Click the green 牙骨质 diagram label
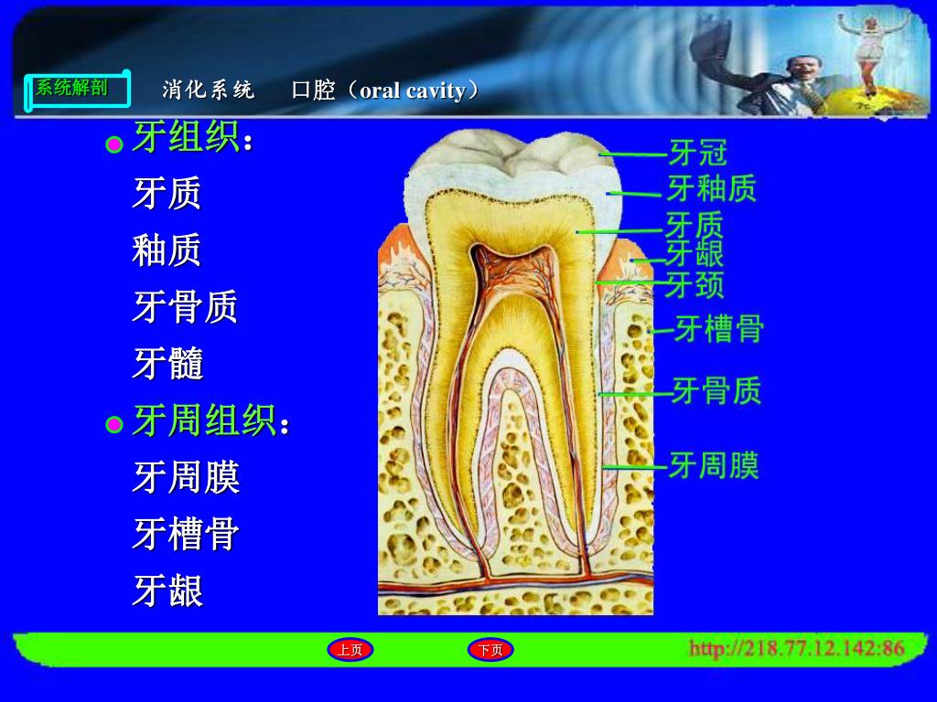This screenshot has width=937, height=702. 717,390
